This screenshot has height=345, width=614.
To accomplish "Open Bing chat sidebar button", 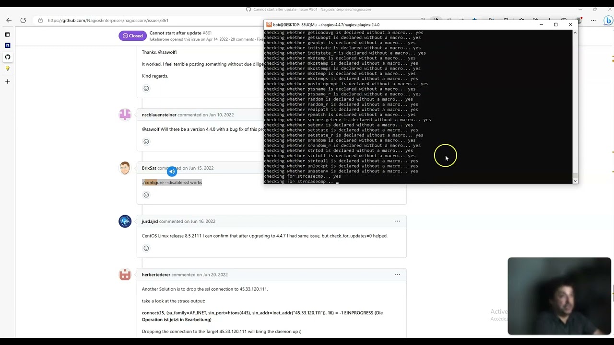I will pyautogui.click(x=608, y=21).
